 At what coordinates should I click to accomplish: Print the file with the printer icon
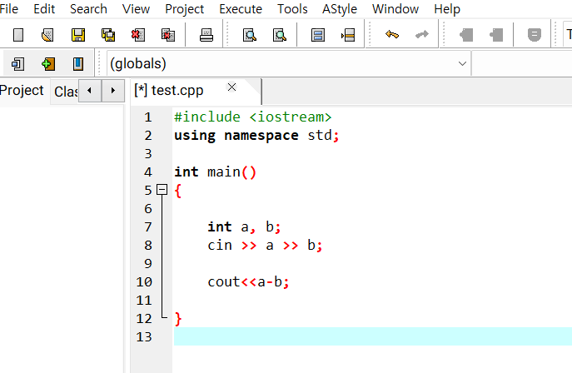pyautogui.click(x=206, y=35)
